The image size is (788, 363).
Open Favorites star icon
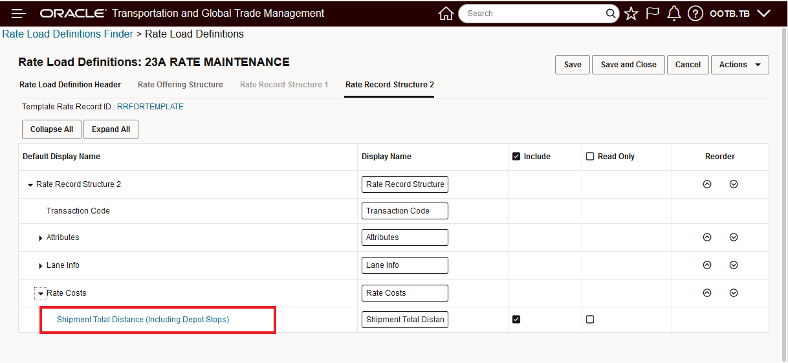[x=631, y=14]
